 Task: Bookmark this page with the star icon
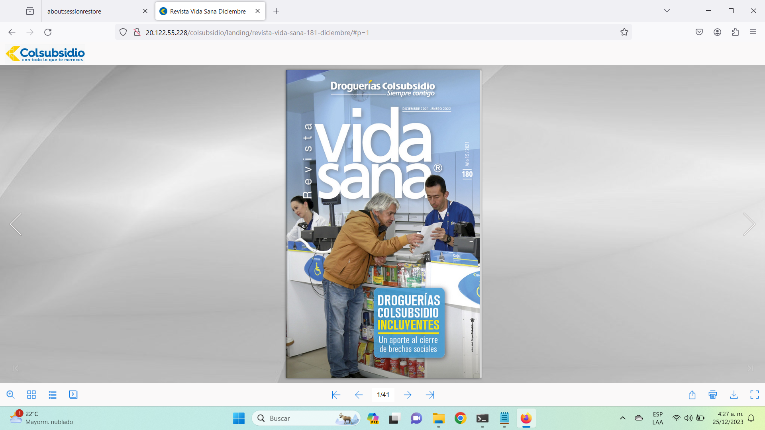[x=624, y=32]
